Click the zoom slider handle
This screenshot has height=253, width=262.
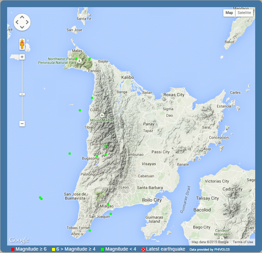coord(22,94)
